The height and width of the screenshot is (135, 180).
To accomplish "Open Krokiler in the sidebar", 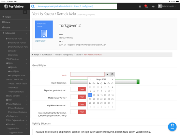I will click(12, 51).
